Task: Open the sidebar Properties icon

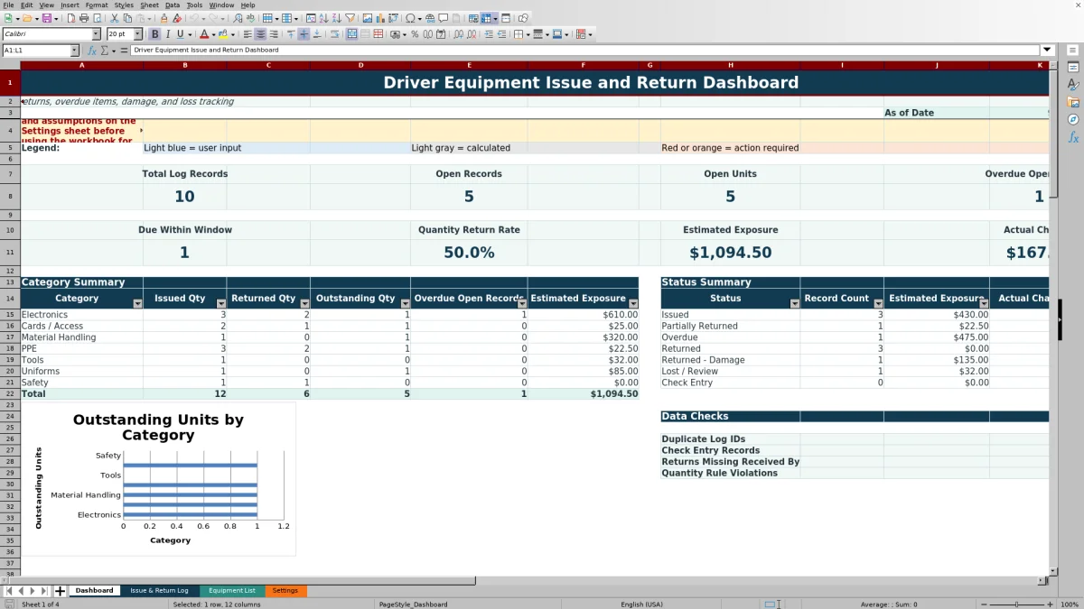Action: pos(1073,67)
